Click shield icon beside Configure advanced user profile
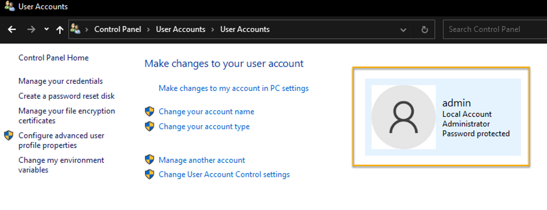 point(9,136)
